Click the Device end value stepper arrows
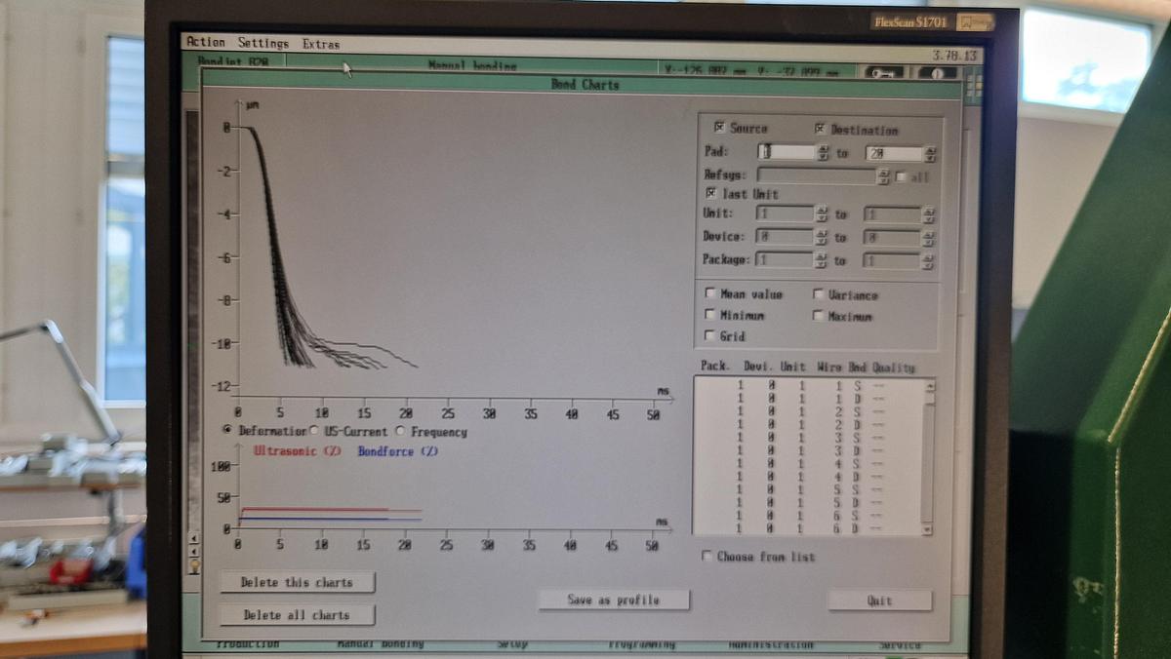The height and width of the screenshot is (659, 1171). (929, 237)
